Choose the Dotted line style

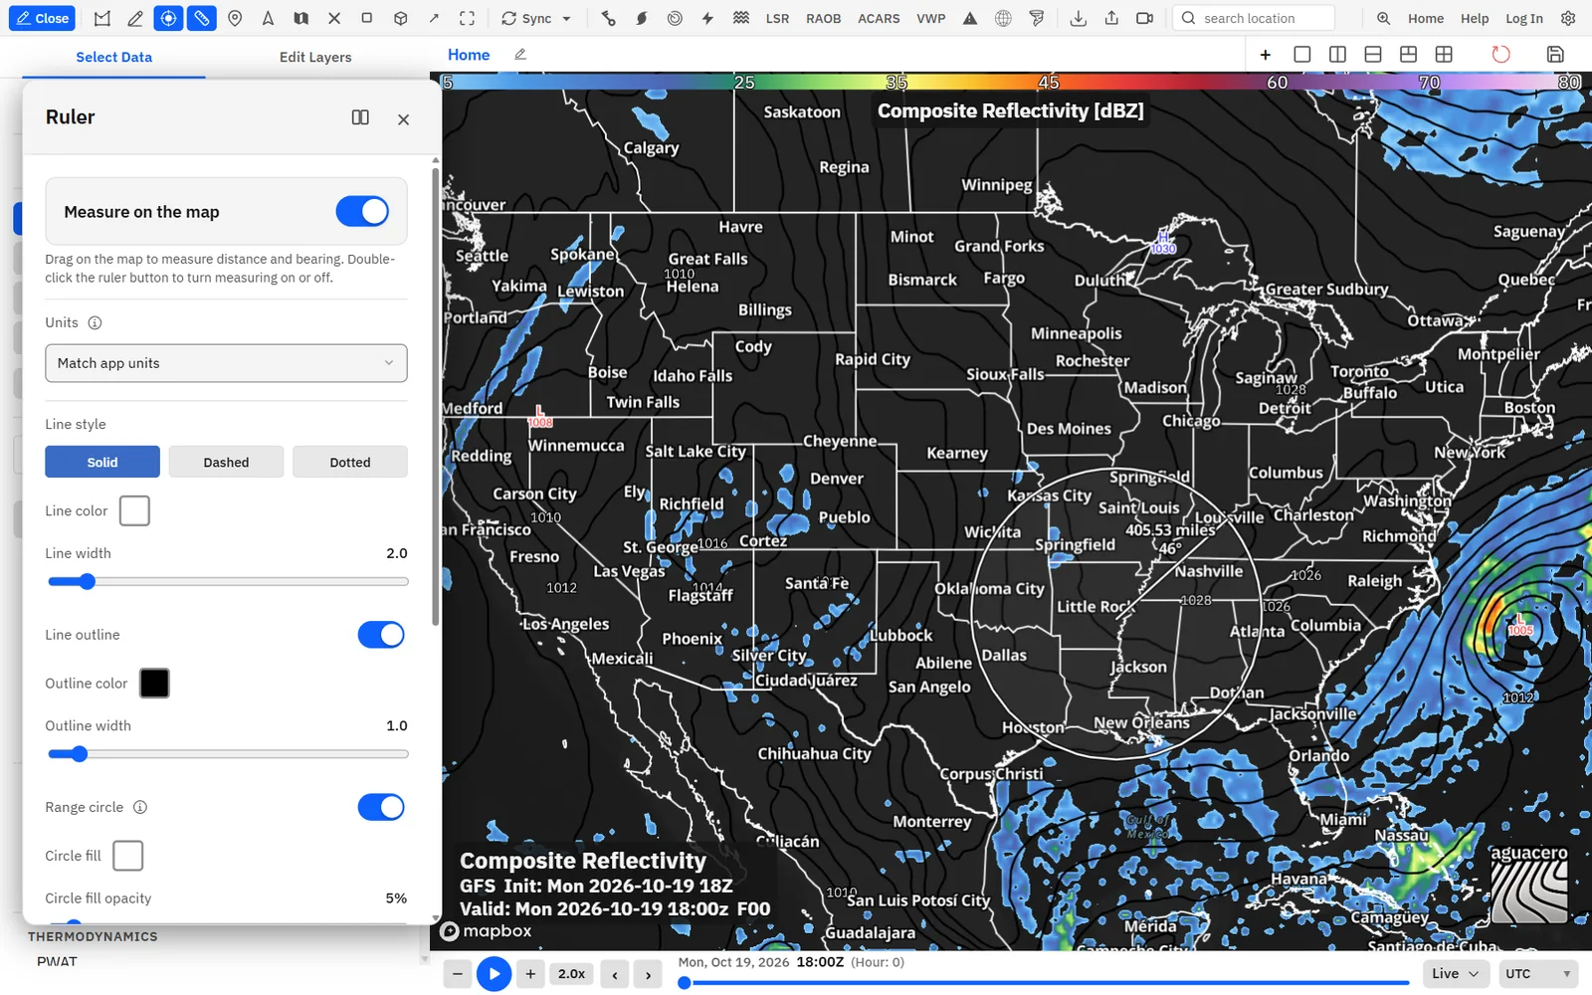tap(350, 462)
